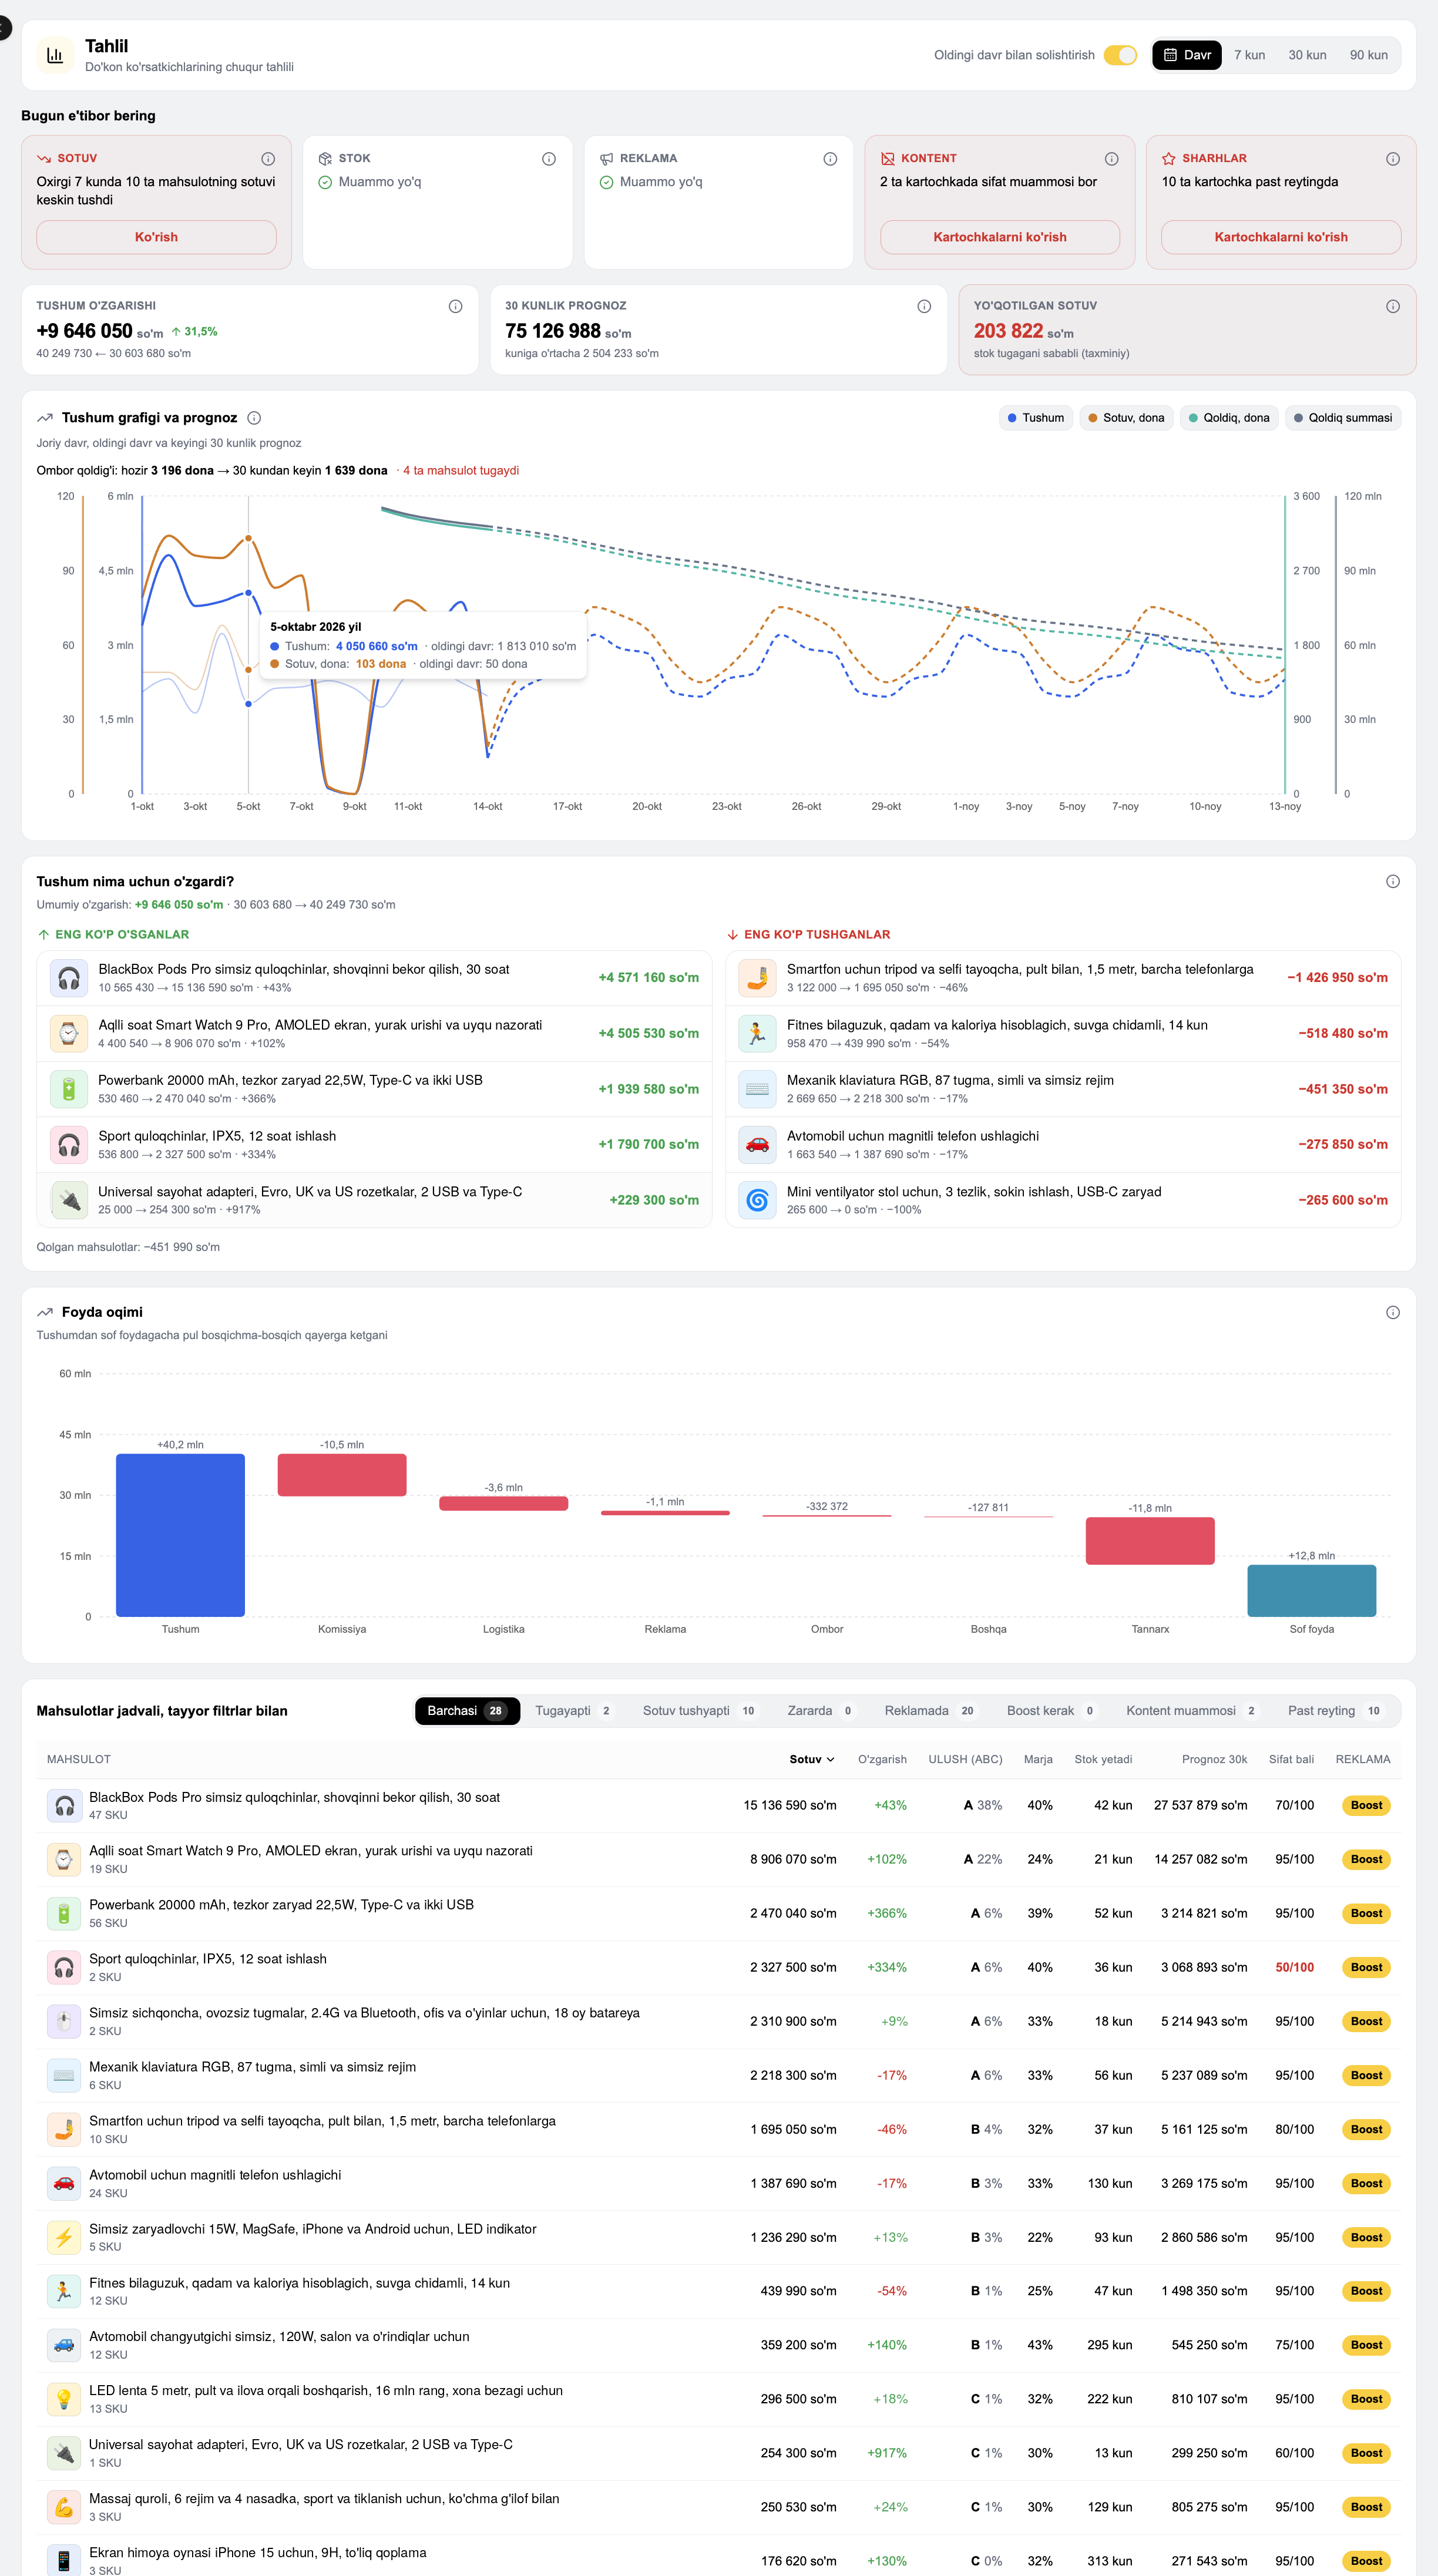Open the info icon on KONTENT card
The height and width of the screenshot is (2576, 1438).
click(1111, 159)
